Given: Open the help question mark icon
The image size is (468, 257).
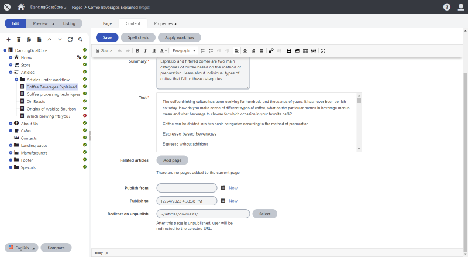Looking at the screenshot, I should click(446, 7).
